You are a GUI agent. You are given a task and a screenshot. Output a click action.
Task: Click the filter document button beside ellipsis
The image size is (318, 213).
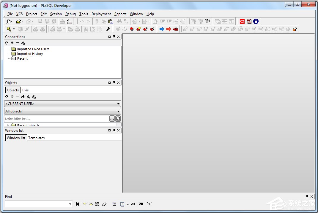pyautogui.click(x=118, y=119)
